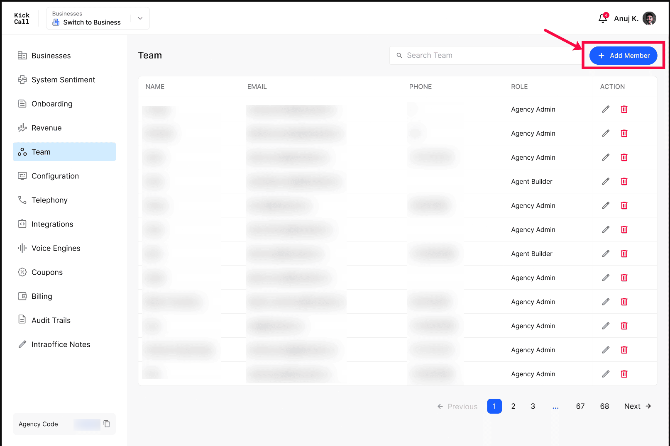Click Anuj K. profile avatar
Screen dimensions: 670x446
649,18
